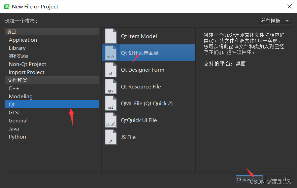Choose JS File template
Viewport: 297px width, 188px height.
(148, 137)
